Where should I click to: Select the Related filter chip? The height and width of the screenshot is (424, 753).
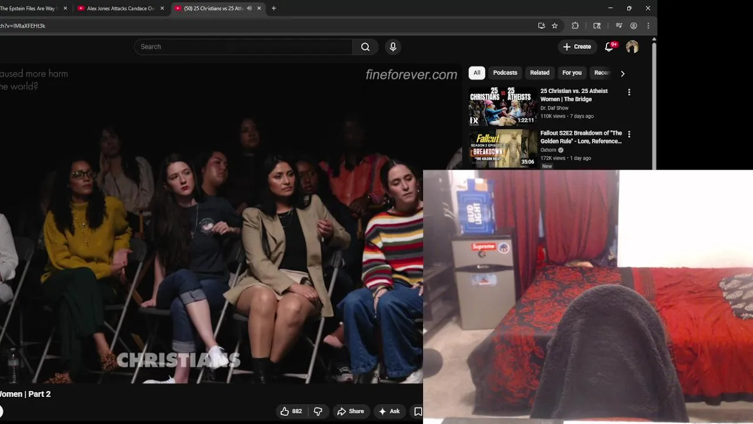(539, 72)
